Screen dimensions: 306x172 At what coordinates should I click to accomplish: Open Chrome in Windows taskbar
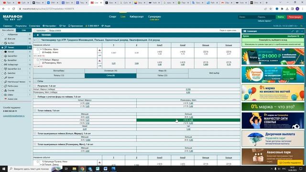coord(82,169)
